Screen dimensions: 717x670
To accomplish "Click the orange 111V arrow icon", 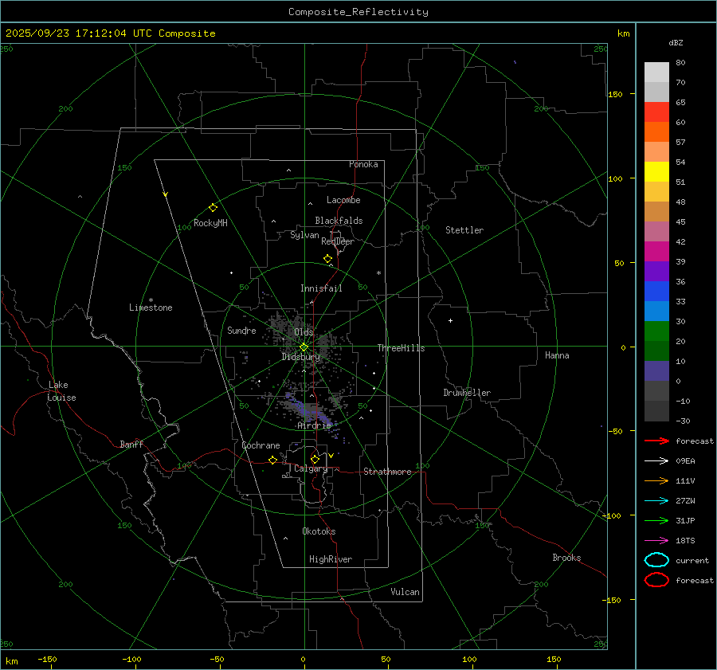I will pyautogui.click(x=656, y=480).
